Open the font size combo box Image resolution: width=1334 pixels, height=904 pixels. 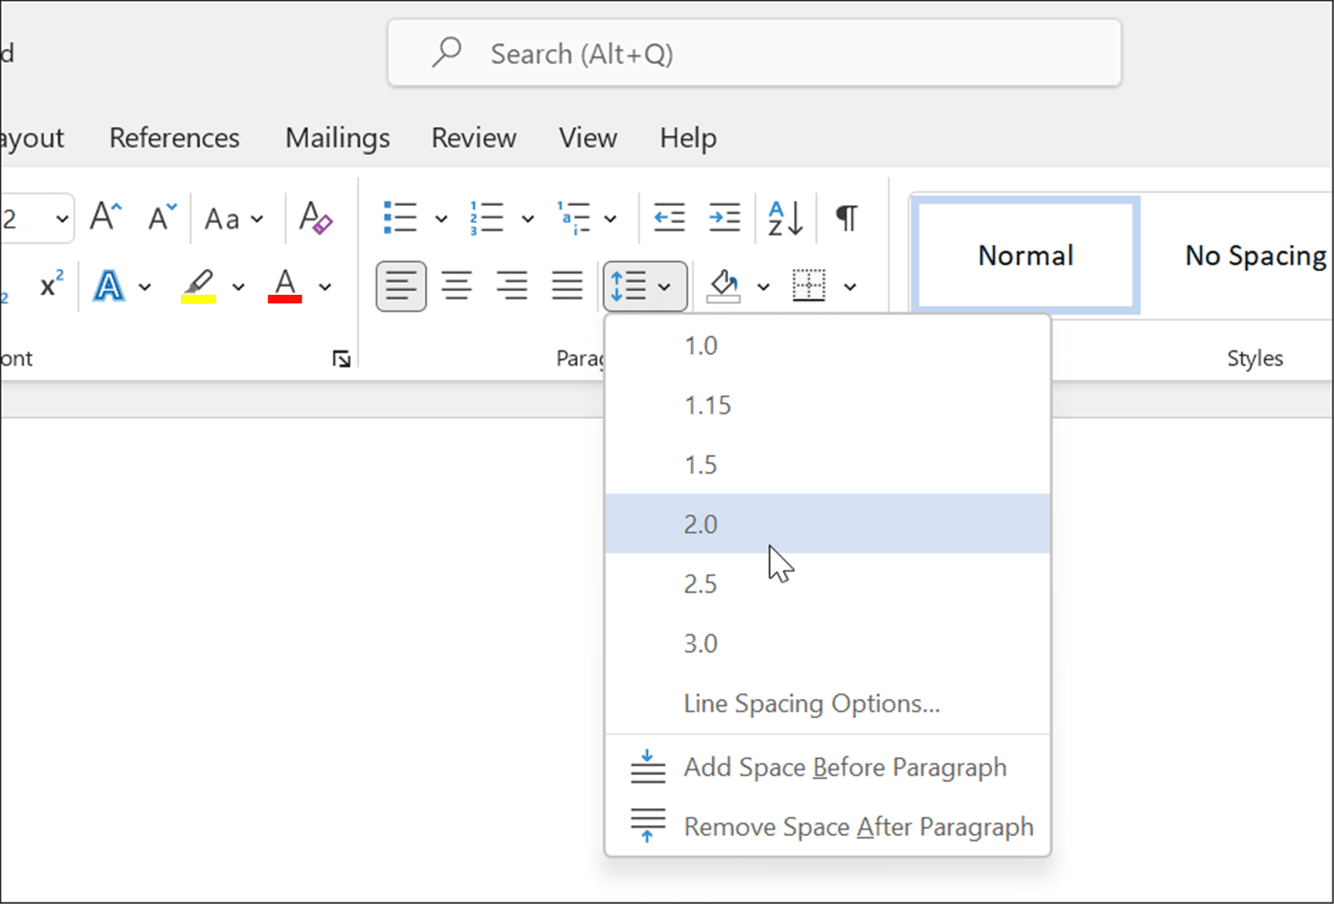point(37,219)
